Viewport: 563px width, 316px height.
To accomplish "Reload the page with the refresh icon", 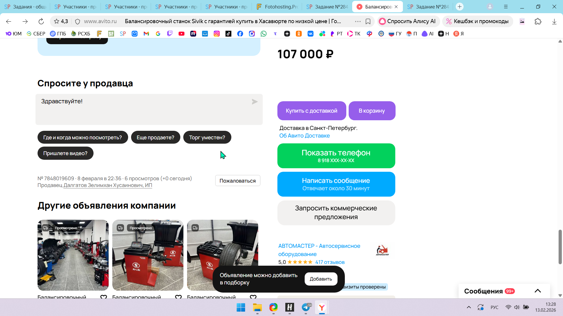I will pyautogui.click(x=41, y=21).
